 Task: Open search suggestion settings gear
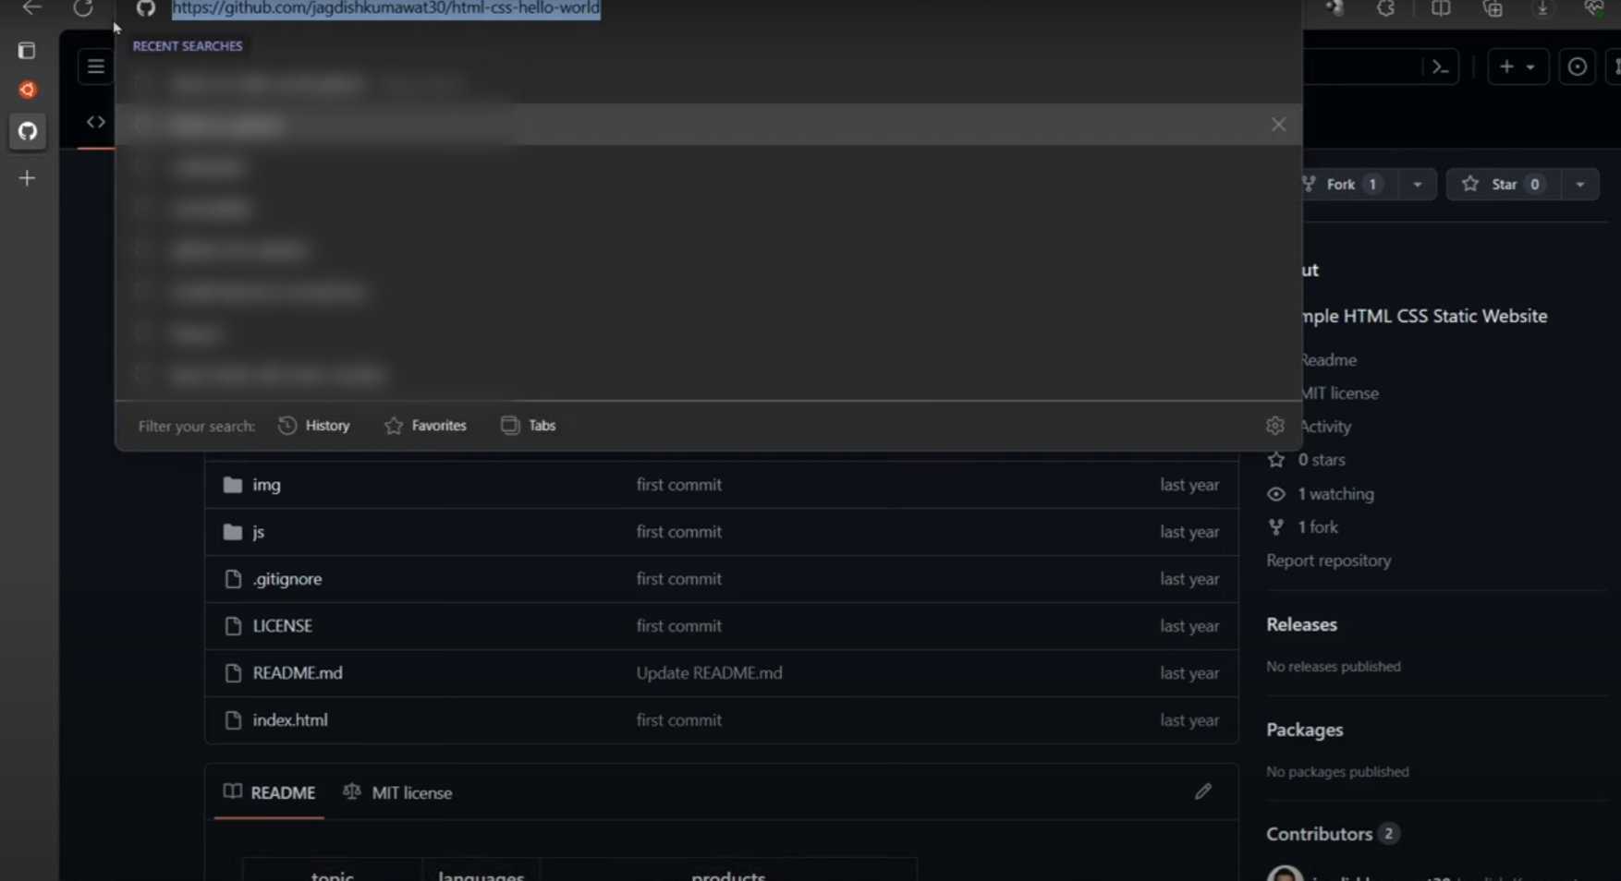point(1275,426)
